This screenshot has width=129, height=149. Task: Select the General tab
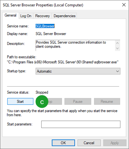click(x=10, y=15)
